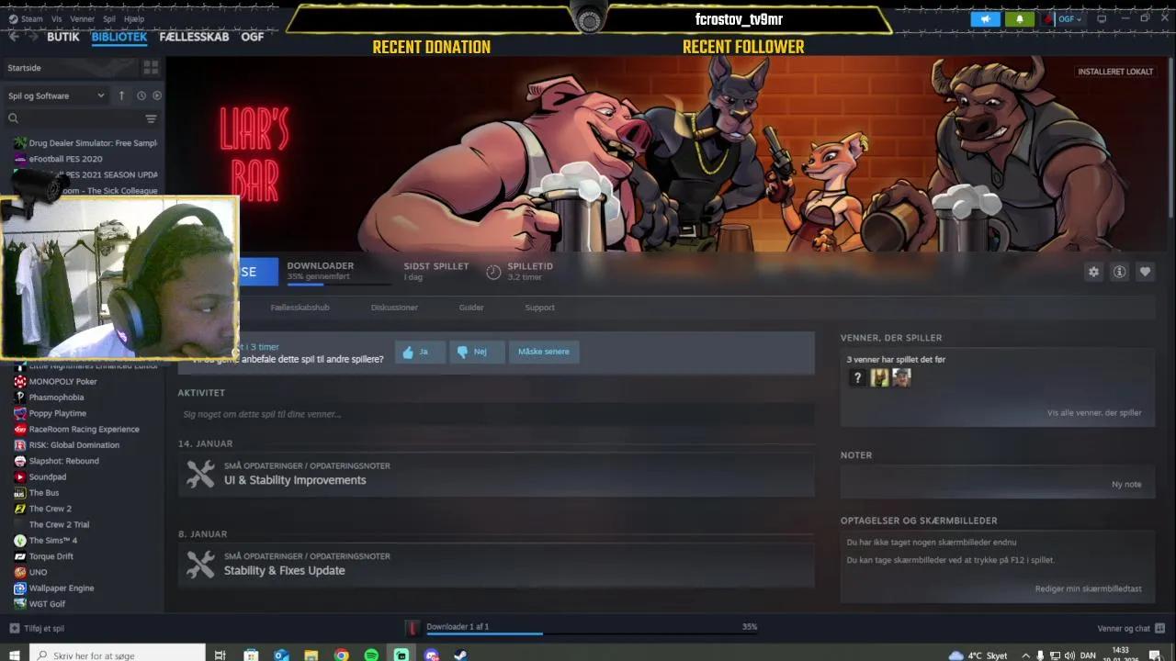
Task: Click the activity input Sig noget om dette spil
Action: (x=496, y=414)
